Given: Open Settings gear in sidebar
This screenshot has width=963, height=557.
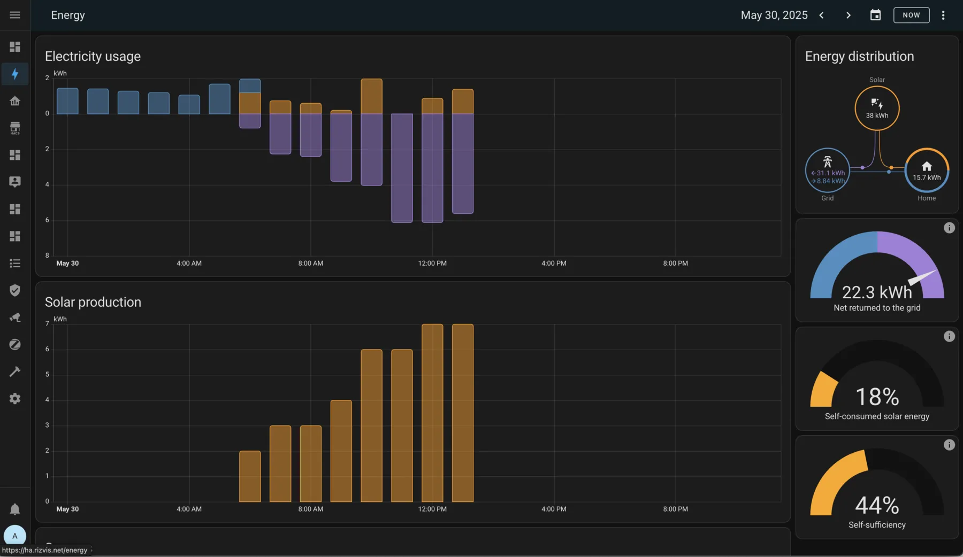Looking at the screenshot, I should [15, 399].
